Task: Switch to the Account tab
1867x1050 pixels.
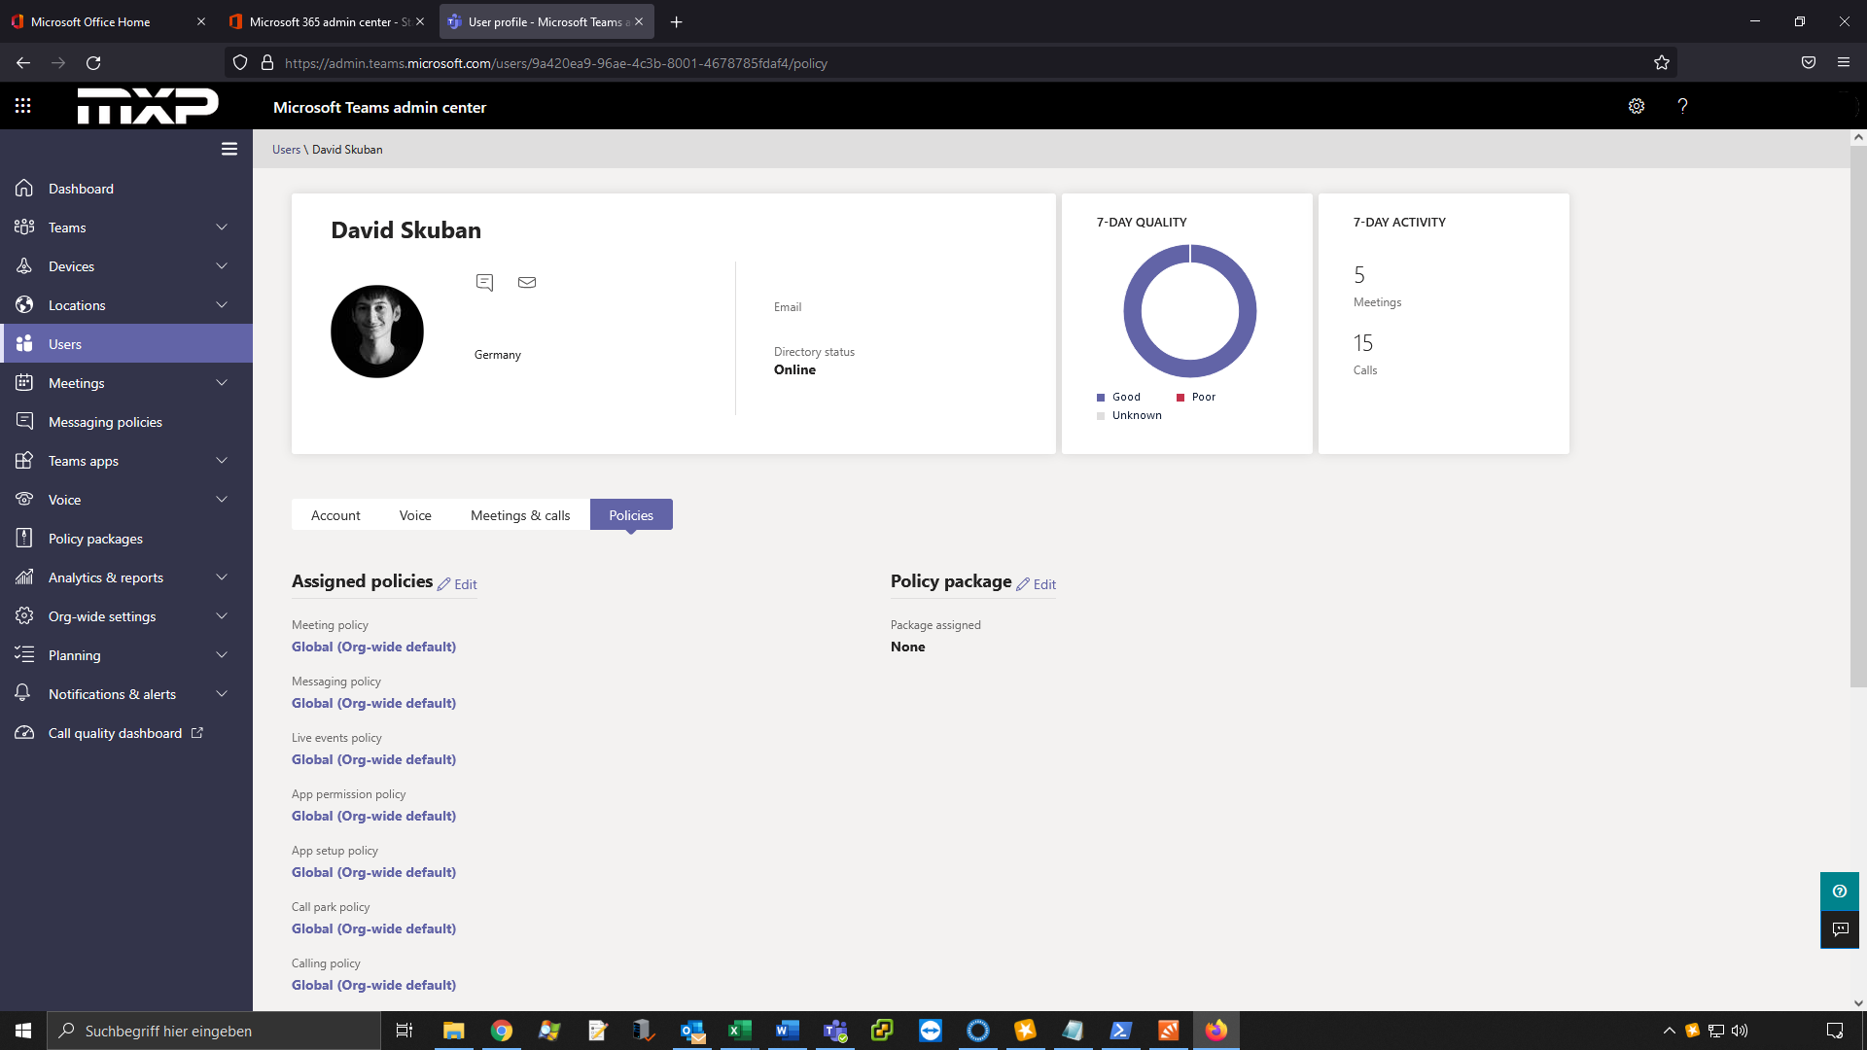Action: click(335, 515)
